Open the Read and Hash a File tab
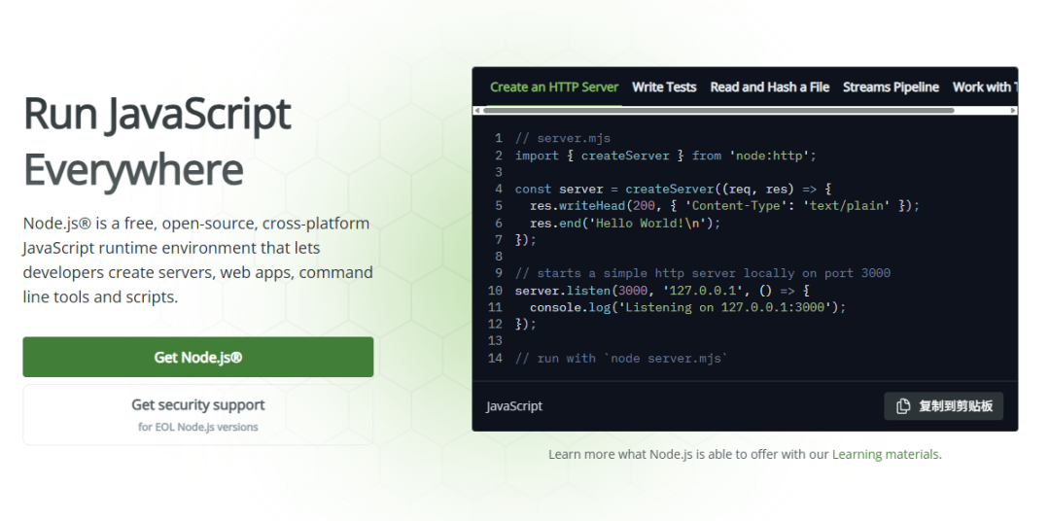The width and height of the screenshot is (1050, 521). pyautogui.click(x=769, y=87)
